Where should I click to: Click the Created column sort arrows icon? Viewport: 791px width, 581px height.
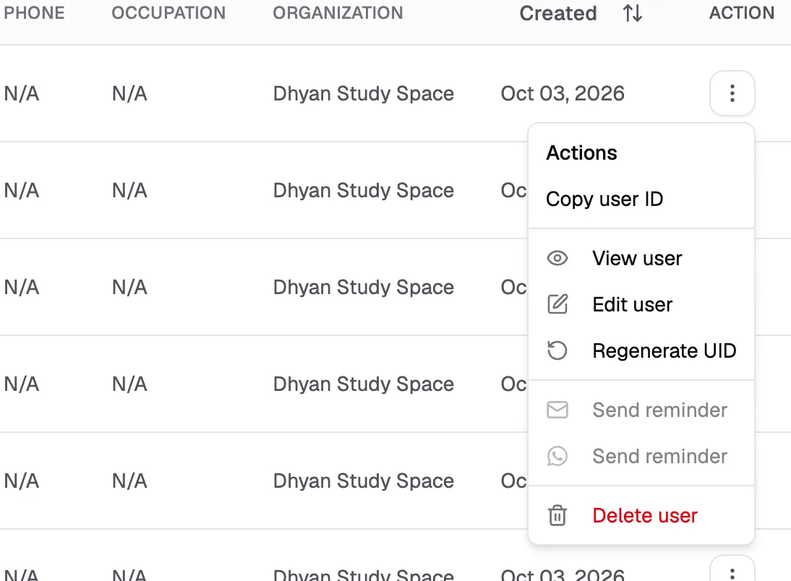(632, 13)
